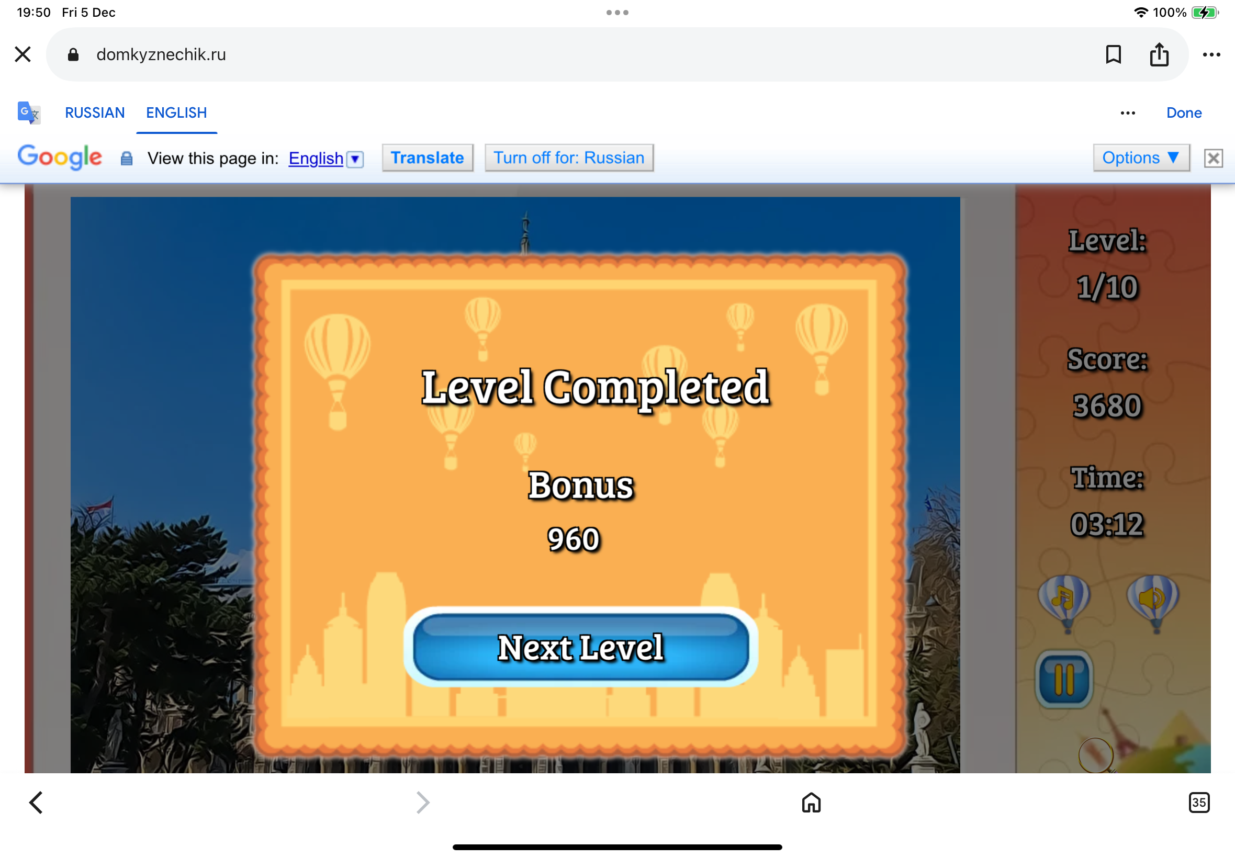Open browser more options menu
The height and width of the screenshot is (858, 1235).
click(x=1211, y=54)
